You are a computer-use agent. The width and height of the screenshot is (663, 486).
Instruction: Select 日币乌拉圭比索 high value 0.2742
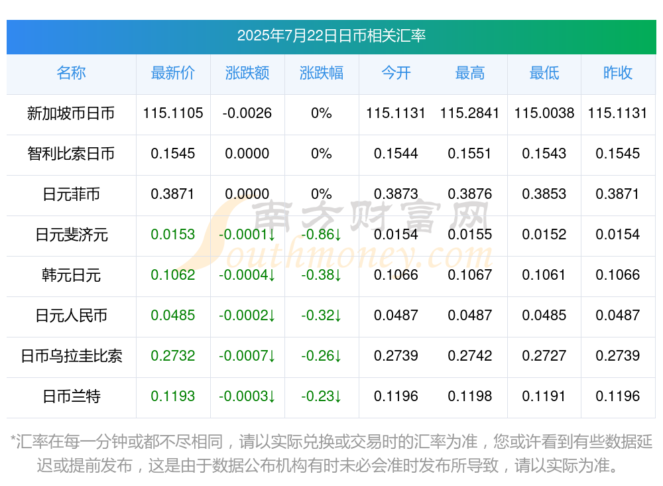[x=470, y=356]
